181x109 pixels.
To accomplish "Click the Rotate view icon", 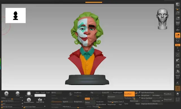I will 178,71.
